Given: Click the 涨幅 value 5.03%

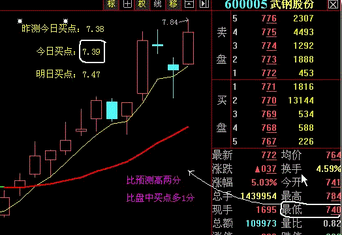Looking at the screenshot, I should (264, 182).
